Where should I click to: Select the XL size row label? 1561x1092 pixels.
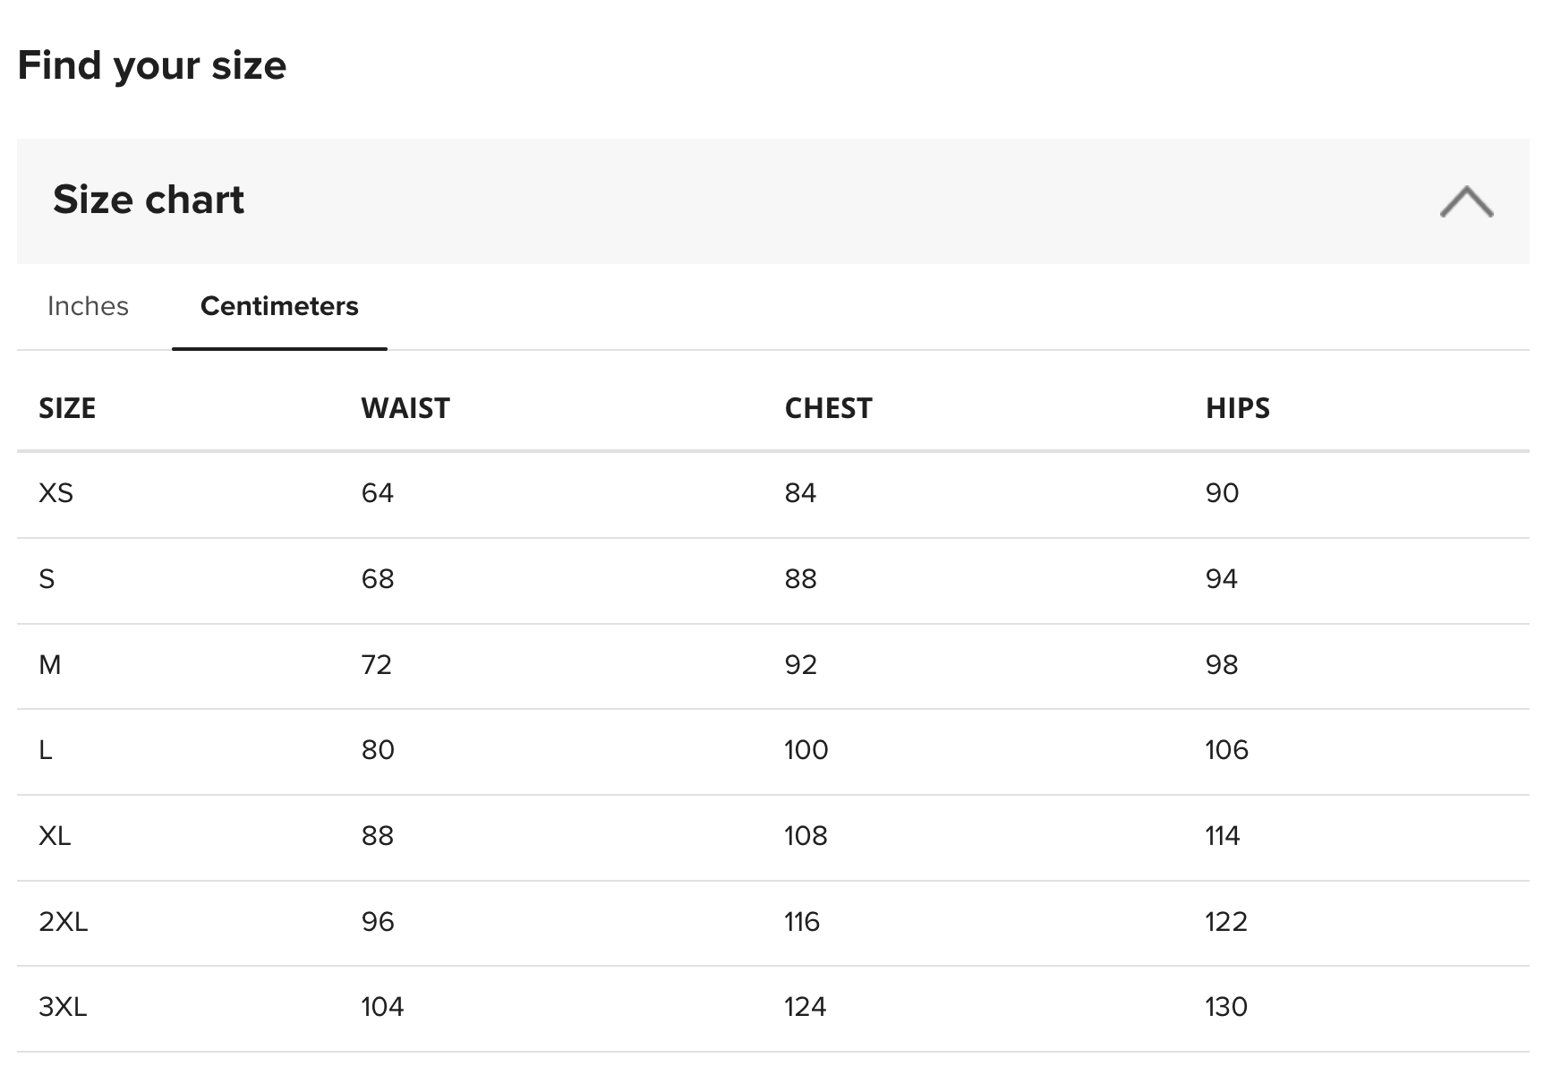click(x=55, y=836)
